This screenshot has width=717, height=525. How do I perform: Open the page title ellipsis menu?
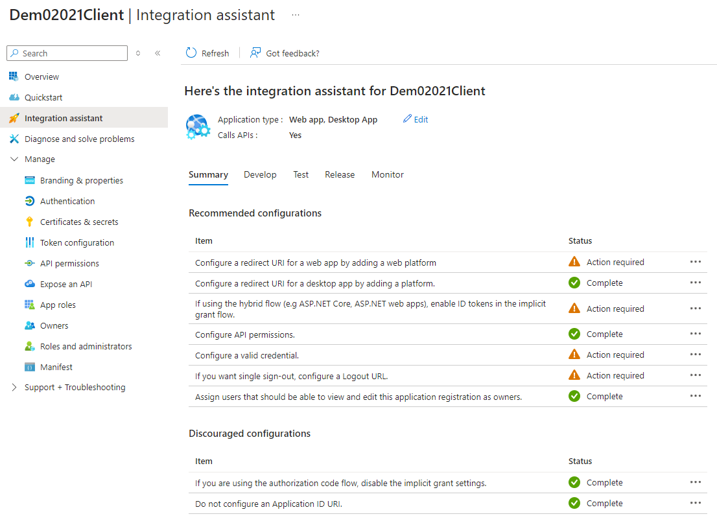click(296, 15)
